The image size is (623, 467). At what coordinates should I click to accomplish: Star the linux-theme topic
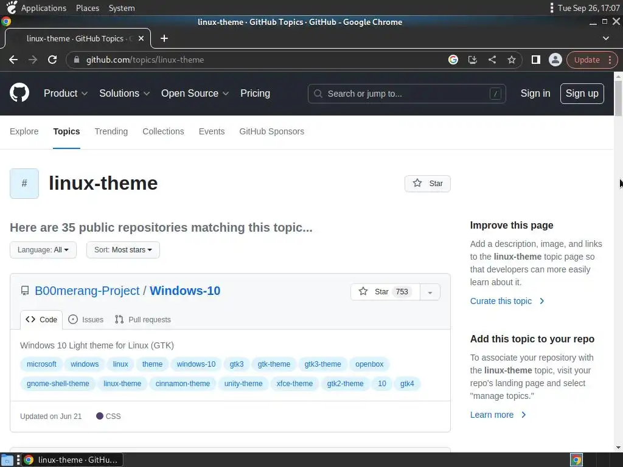click(428, 184)
